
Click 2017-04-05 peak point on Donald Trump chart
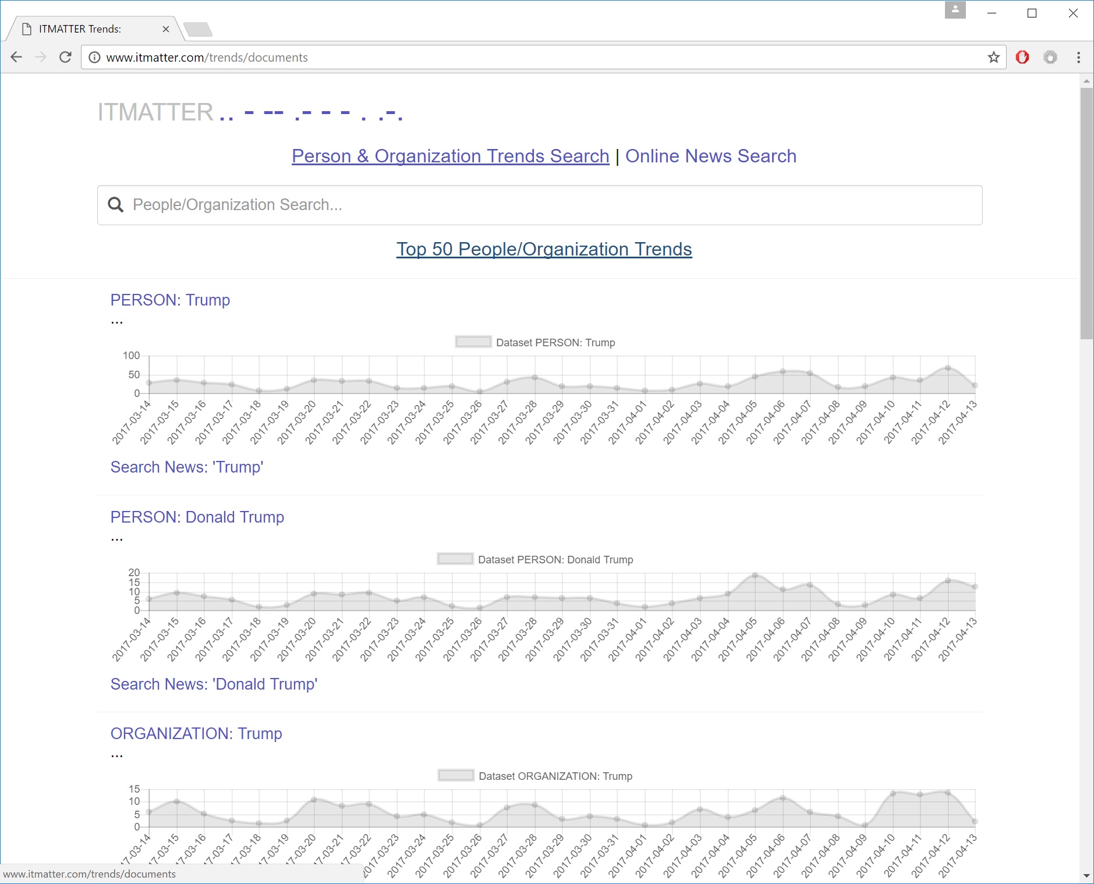pos(755,576)
